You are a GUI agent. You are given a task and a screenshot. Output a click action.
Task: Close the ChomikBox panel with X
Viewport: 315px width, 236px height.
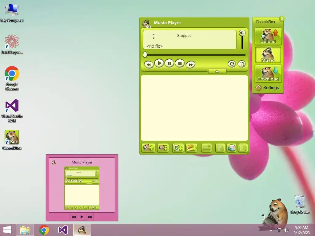click(282, 19)
